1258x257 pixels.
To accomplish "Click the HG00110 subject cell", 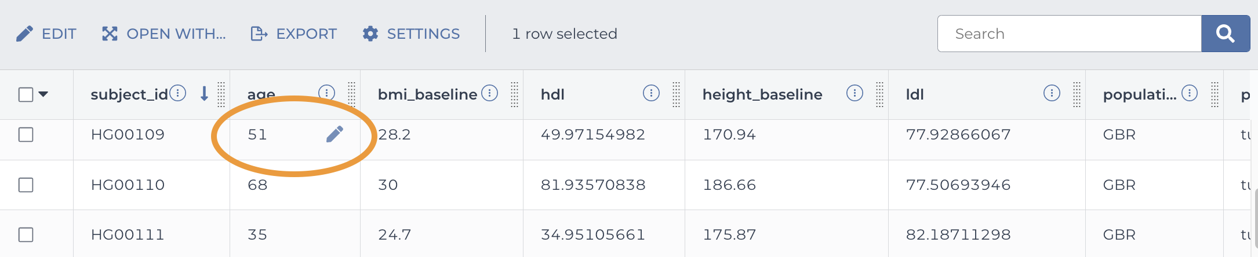I will (x=128, y=185).
